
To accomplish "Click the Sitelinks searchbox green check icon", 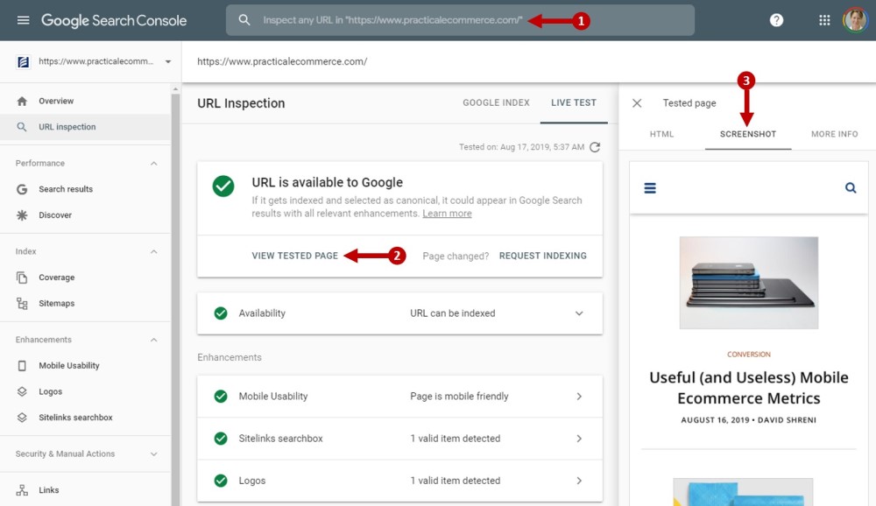I will 221,439.
